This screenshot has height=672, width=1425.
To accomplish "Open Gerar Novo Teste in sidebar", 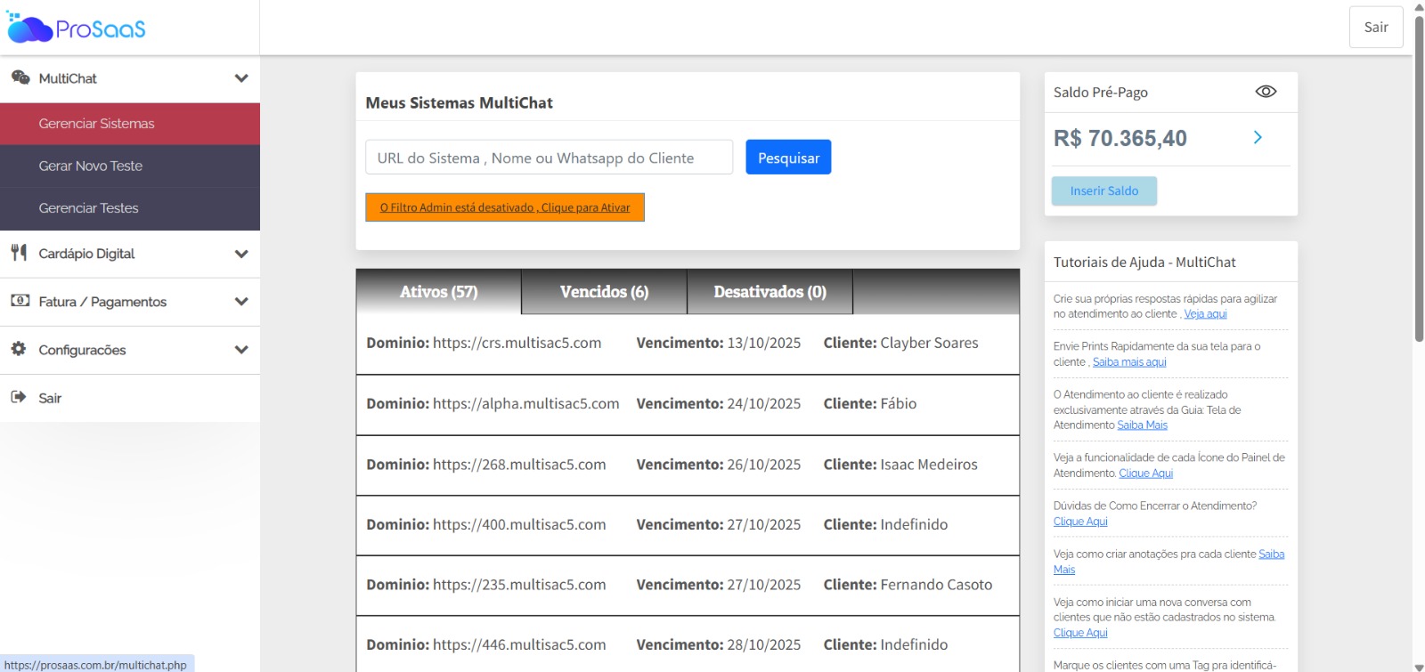I will [91, 166].
